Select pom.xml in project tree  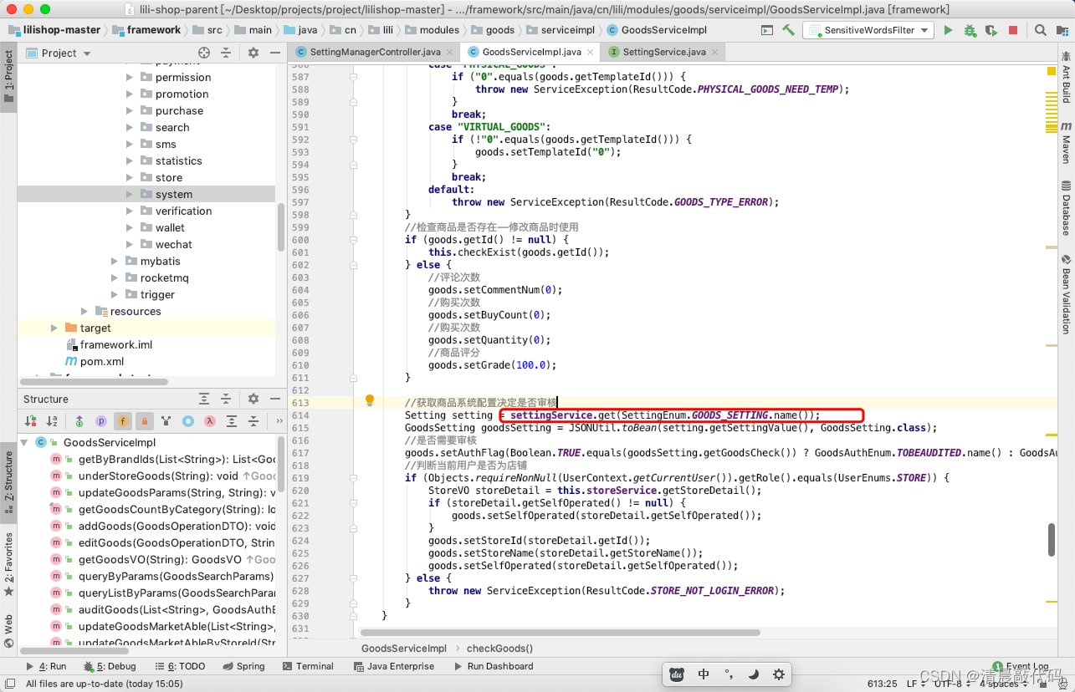(101, 361)
